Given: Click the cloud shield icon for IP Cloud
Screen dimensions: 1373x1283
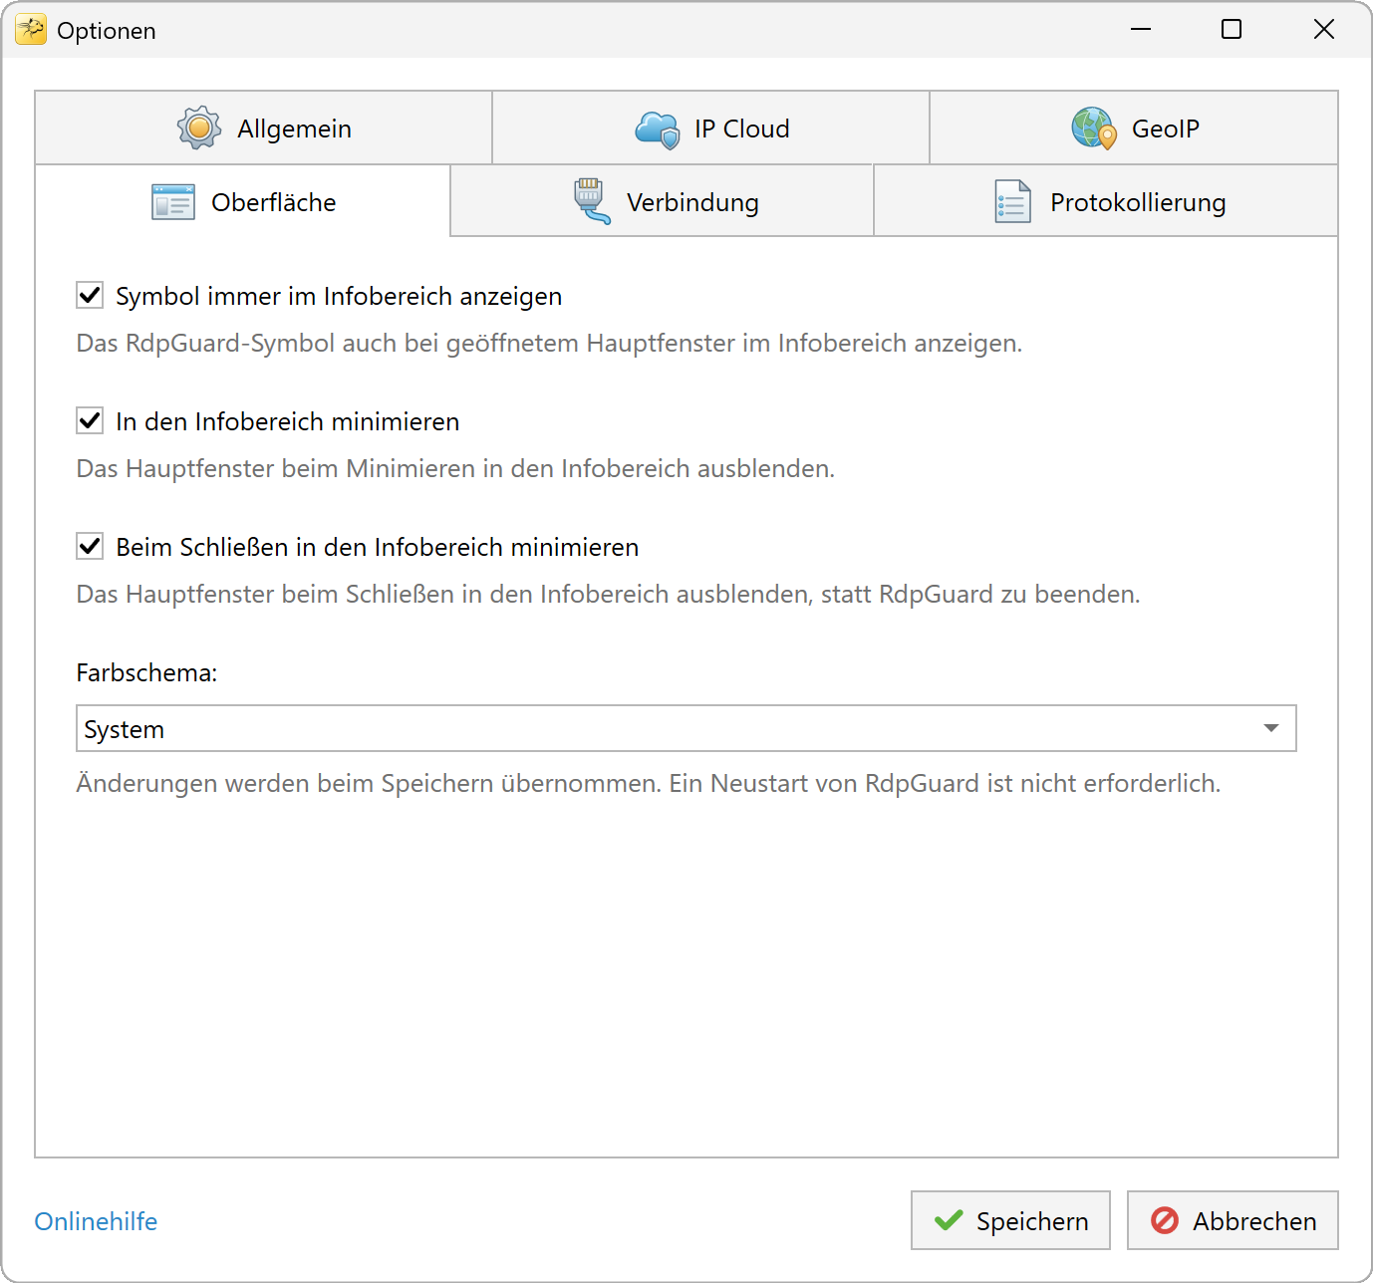Looking at the screenshot, I should [x=658, y=128].
